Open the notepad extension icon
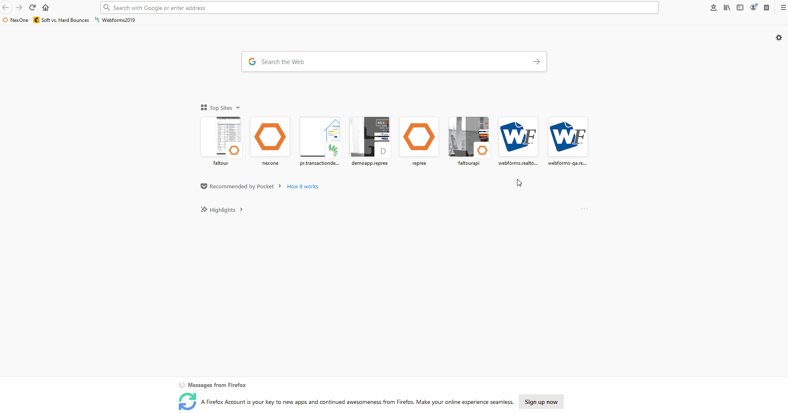 click(766, 7)
